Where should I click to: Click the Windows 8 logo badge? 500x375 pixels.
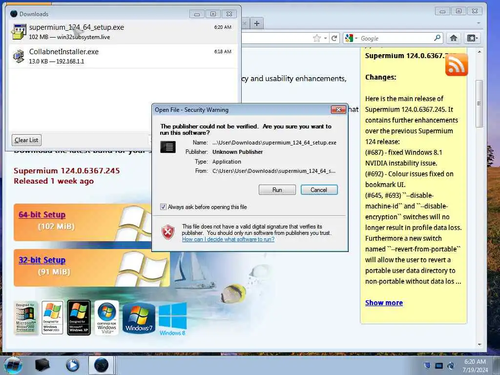(172, 319)
